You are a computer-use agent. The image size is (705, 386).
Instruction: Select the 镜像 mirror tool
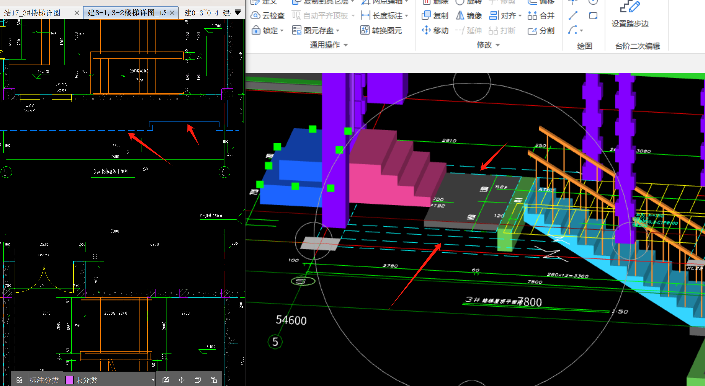(469, 15)
